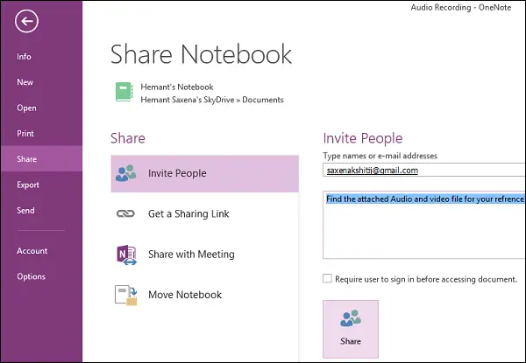Click the saxenakshitij@gmail.com address
Screen dimensions: 526x363
373,171
